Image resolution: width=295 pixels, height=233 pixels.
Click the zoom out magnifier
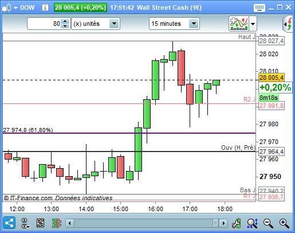click(x=268, y=223)
